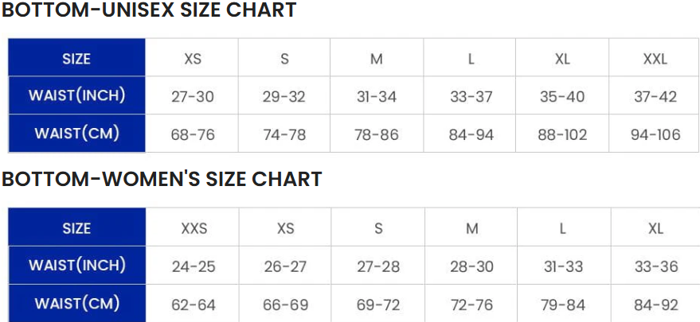Image resolution: width=700 pixels, height=322 pixels.
Task: Click the Bottom-Women's Size Chart heading
Action: (162, 180)
